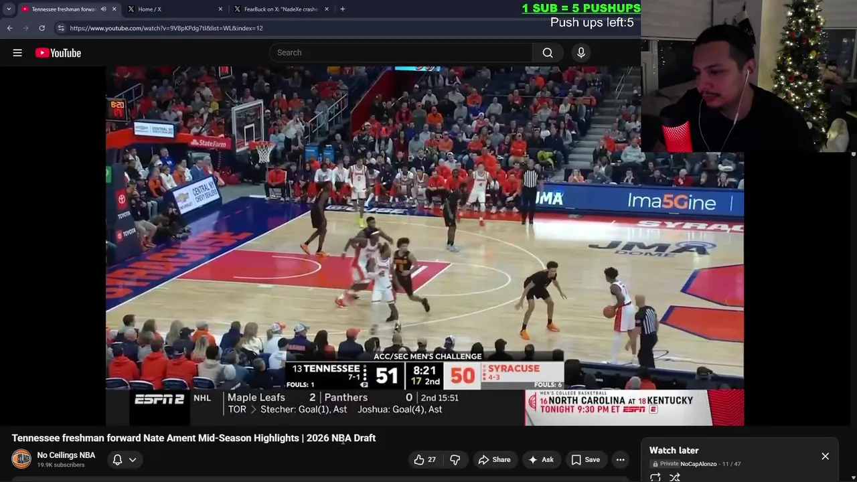Close the Watch later playlist panel
The width and height of the screenshot is (857, 482).
(825, 457)
